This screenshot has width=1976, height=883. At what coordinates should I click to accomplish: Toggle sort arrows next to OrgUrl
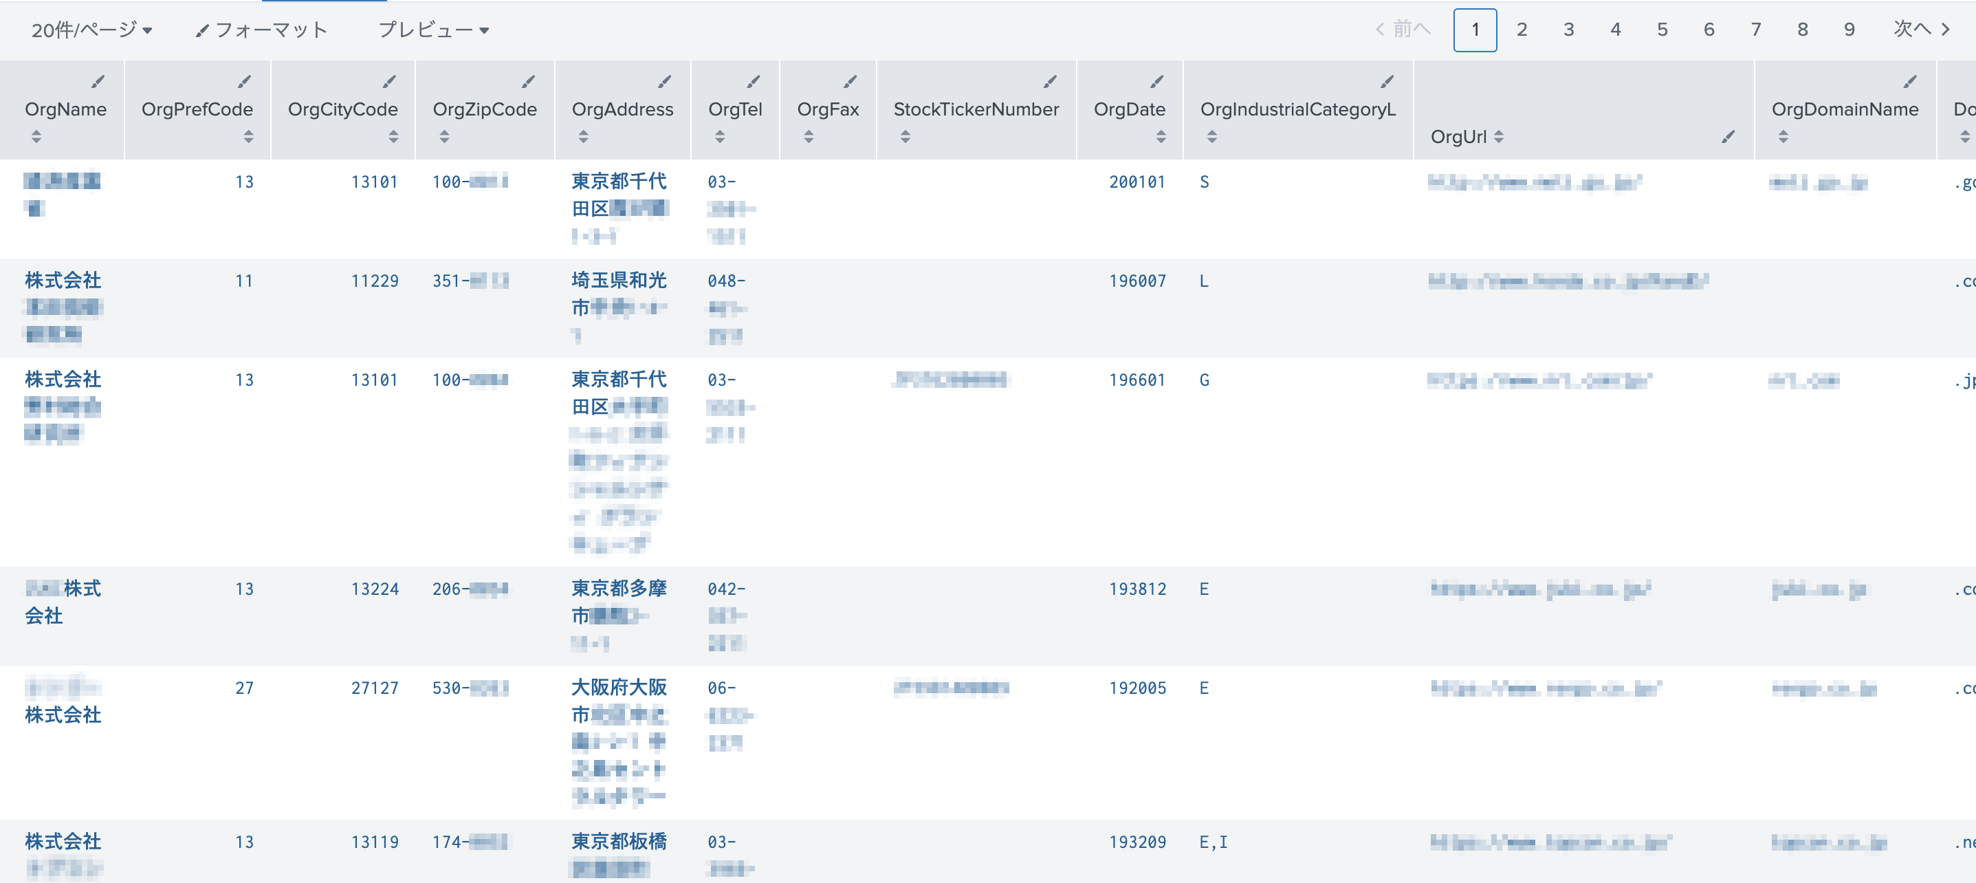click(1498, 137)
